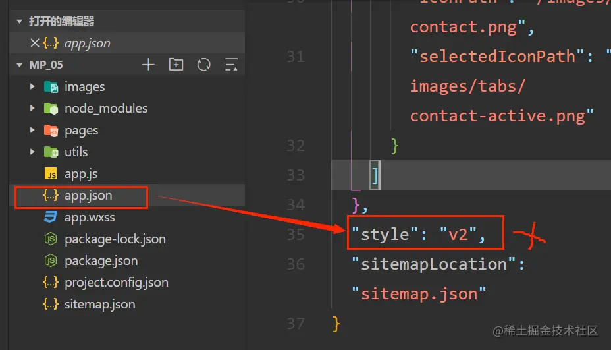Click the New Folder icon
Image resolution: width=611 pixels, height=350 pixels.
click(x=176, y=65)
